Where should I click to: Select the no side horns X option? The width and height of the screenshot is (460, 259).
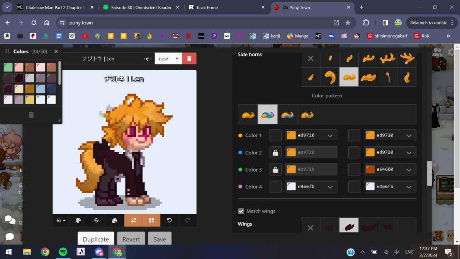click(x=311, y=58)
